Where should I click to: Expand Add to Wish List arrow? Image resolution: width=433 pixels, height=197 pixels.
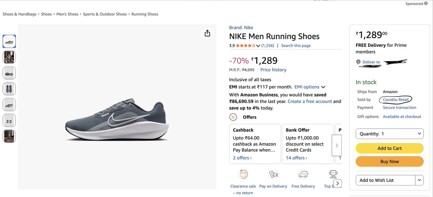coord(419,180)
